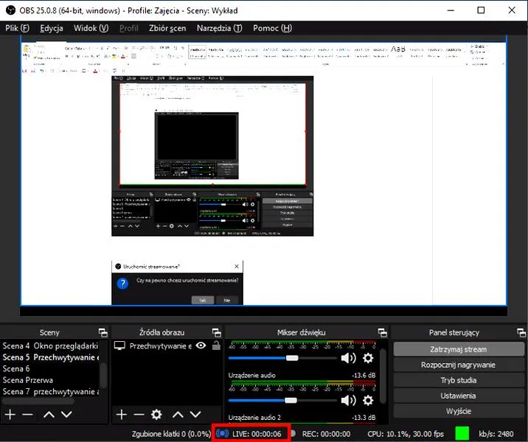
Task: Maximize the OBS window
Action: tap(481, 10)
